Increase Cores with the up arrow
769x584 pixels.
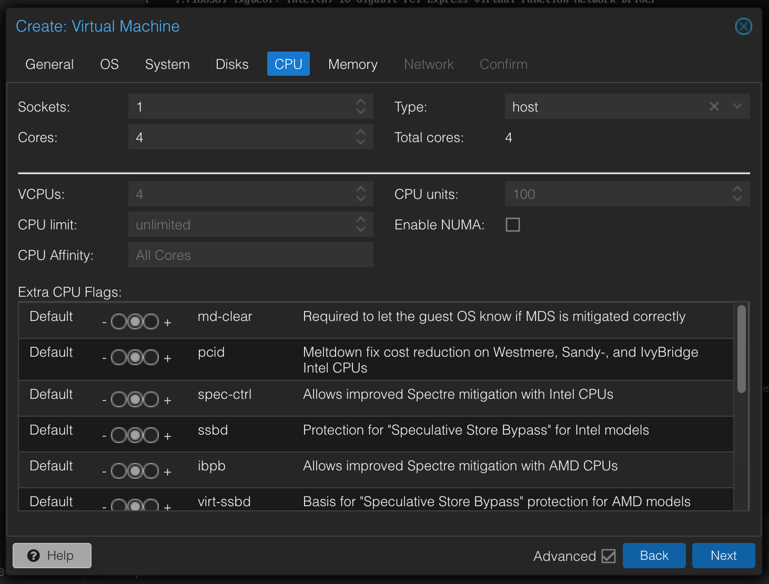(x=361, y=132)
